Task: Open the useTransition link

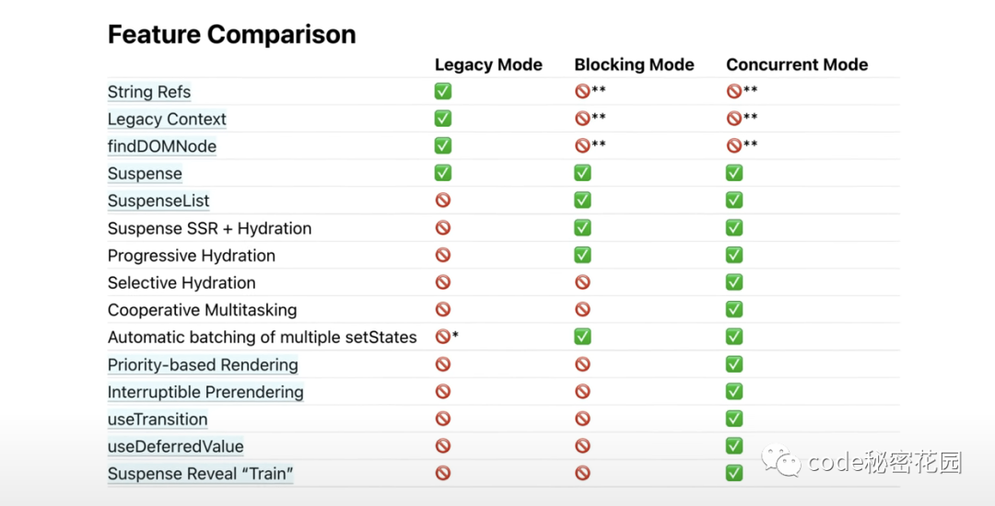Action: coord(158,420)
